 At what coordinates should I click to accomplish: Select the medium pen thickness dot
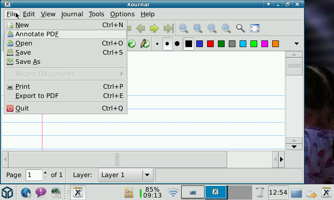click(167, 44)
